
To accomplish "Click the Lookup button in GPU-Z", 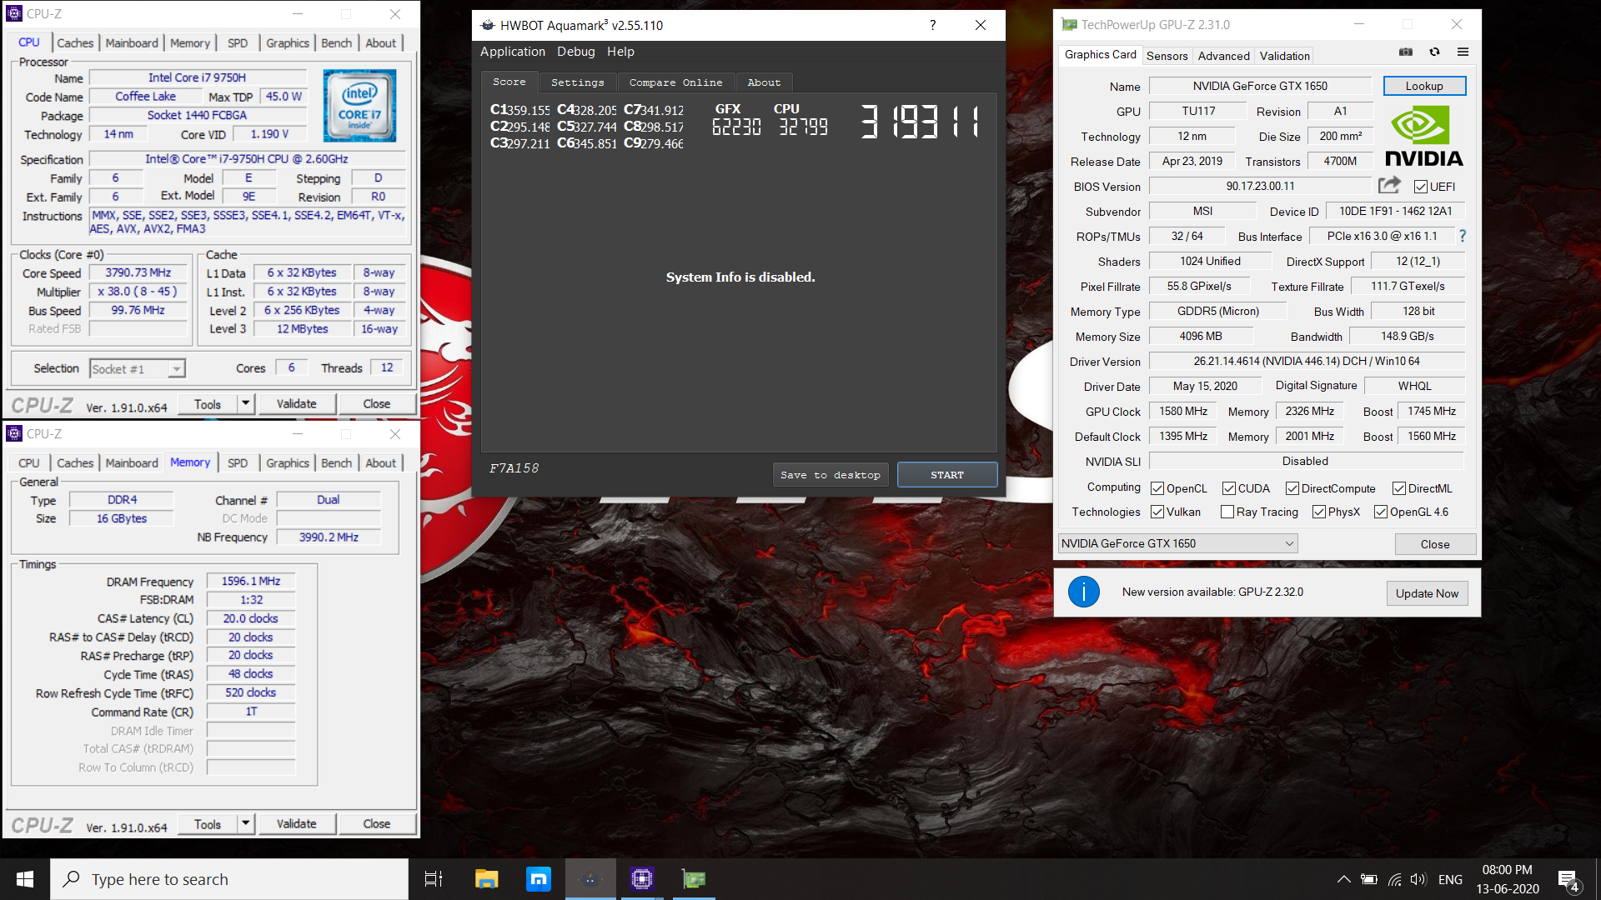I will tap(1424, 86).
